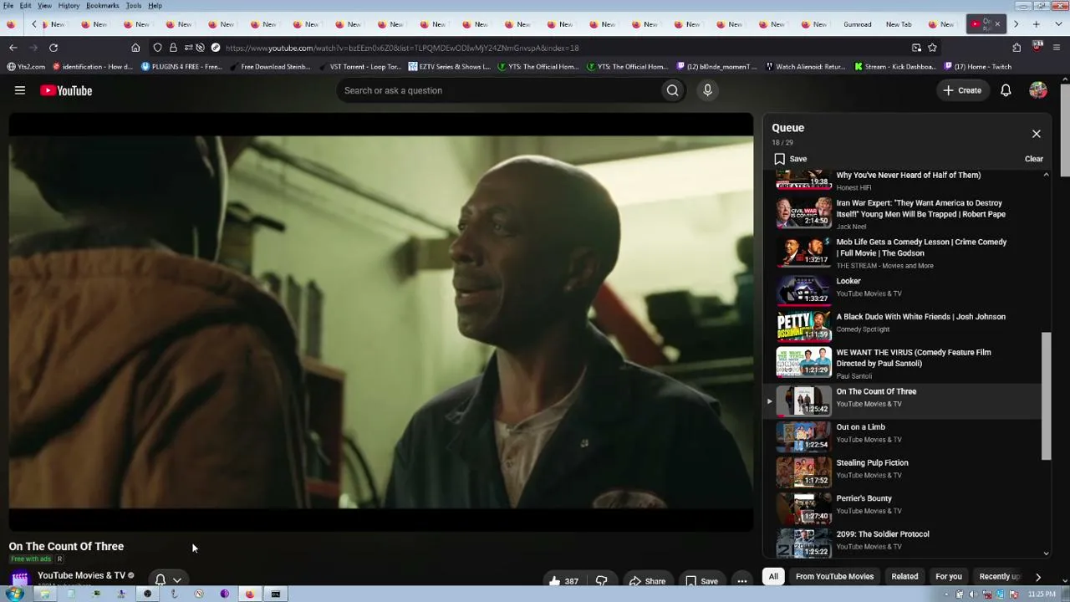
Task: Open the '(17) Home - Twitch' bookmark
Action: click(977, 67)
